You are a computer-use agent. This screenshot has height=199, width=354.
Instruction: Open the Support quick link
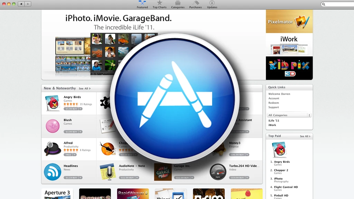[273, 107]
